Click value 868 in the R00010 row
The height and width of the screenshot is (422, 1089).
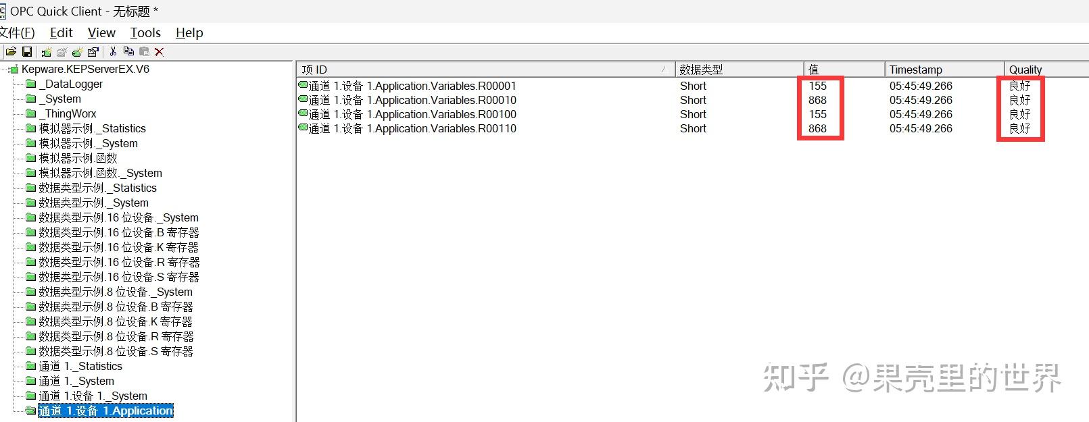(818, 100)
